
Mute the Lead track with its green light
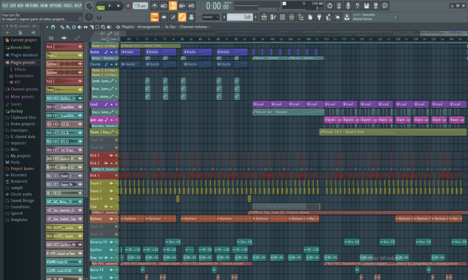(x=117, y=104)
